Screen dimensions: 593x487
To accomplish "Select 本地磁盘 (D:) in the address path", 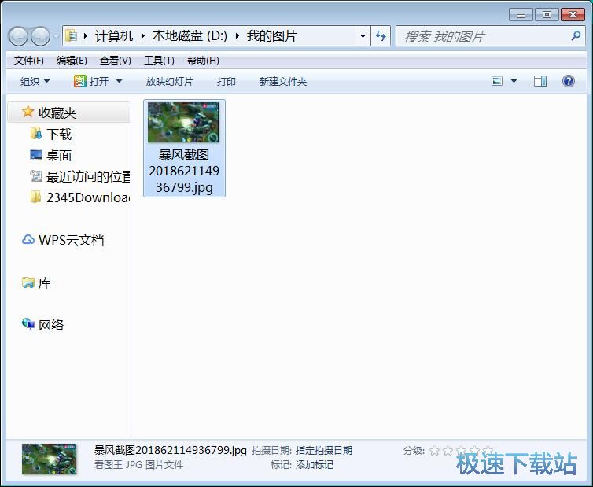I will 190,36.
